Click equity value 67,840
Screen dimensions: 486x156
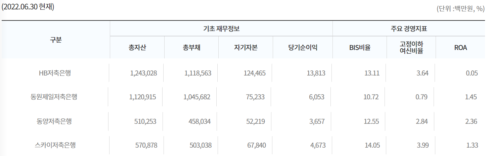256,145
